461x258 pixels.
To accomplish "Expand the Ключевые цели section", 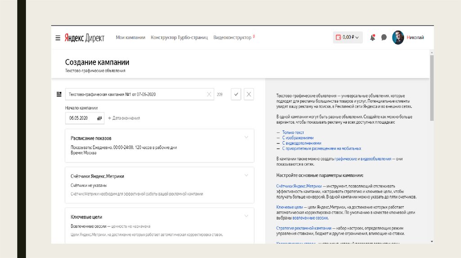I will [x=246, y=216].
